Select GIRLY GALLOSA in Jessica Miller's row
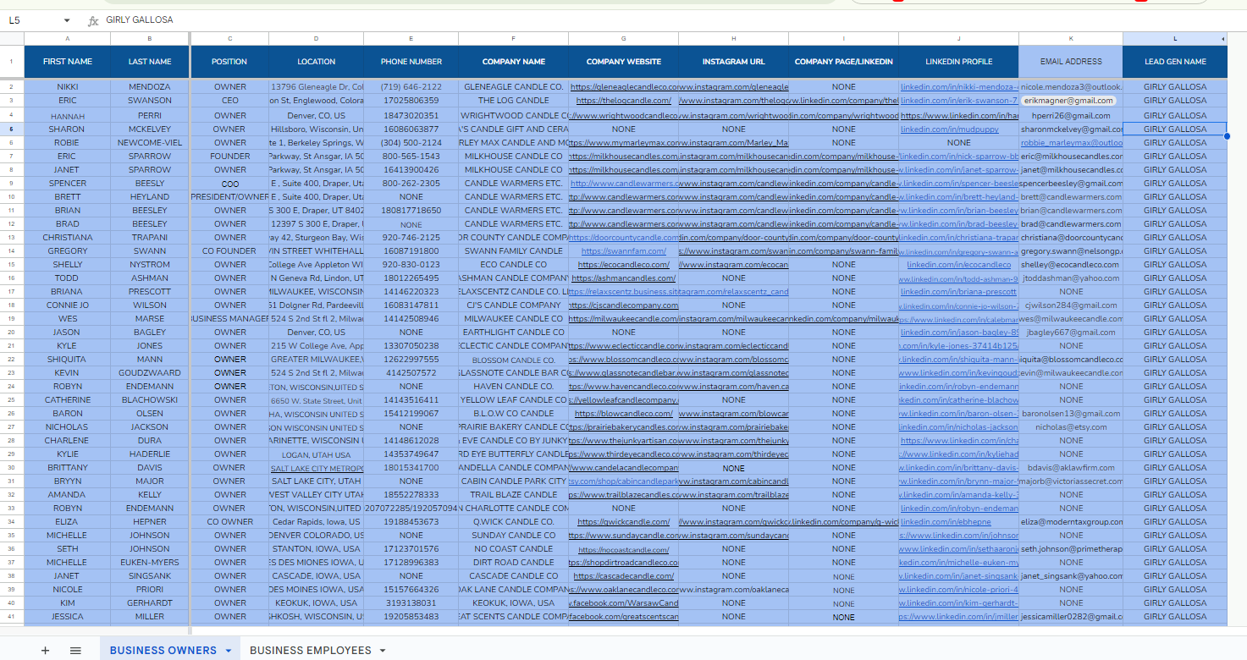Screen dimensions: 1247x660 click(1175, 617)
